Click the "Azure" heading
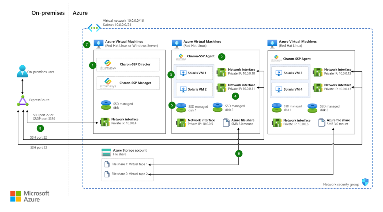This screenshot has height=212, width=383. click(80, 13)
